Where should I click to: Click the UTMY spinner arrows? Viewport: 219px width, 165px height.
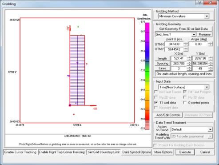pos(186,49)
